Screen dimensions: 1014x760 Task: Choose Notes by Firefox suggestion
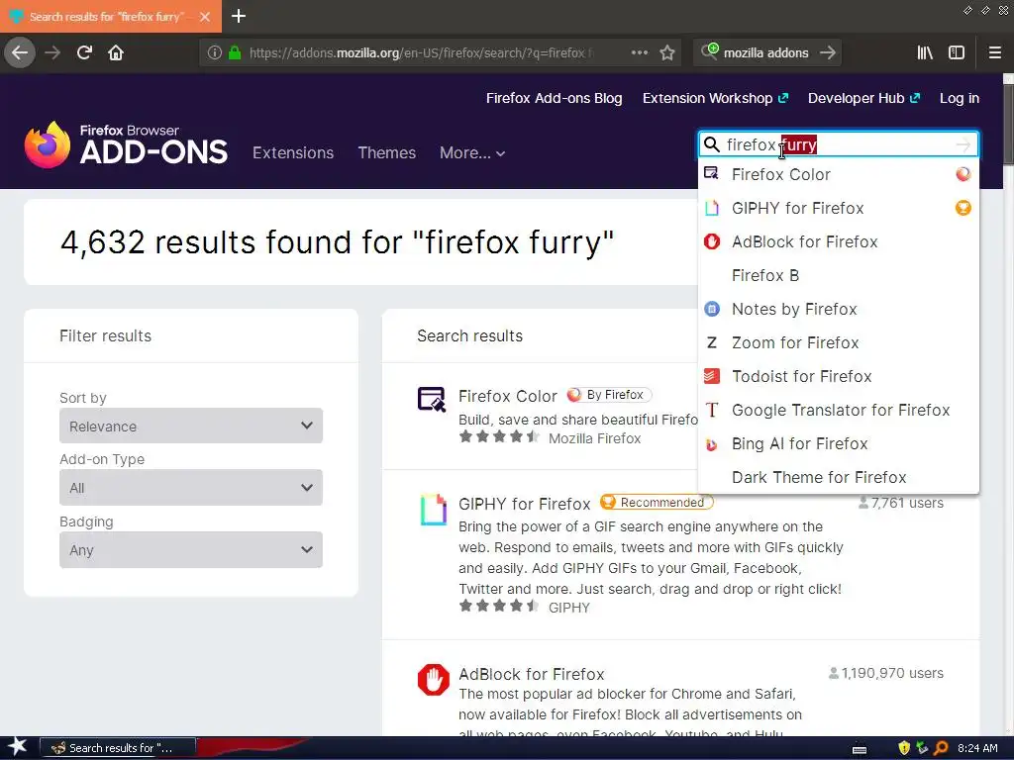point(838,309)
